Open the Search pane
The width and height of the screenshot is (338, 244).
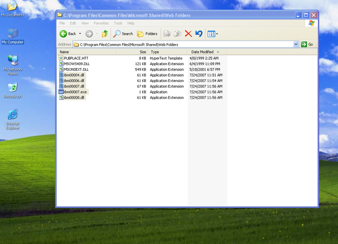click(x=123, y=34)
